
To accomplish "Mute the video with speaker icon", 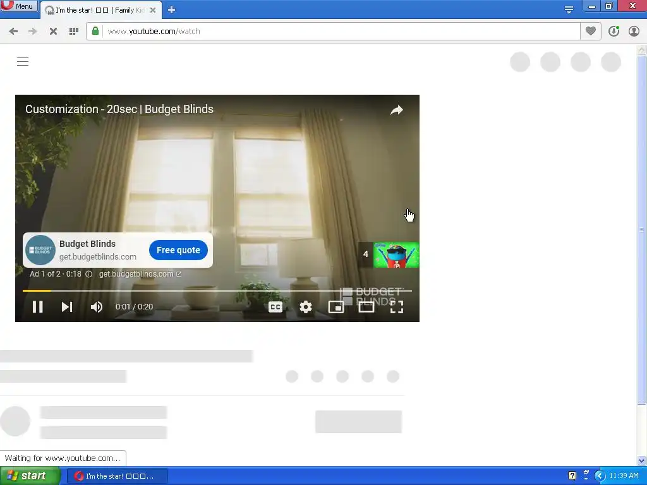I will click(97, 307).
